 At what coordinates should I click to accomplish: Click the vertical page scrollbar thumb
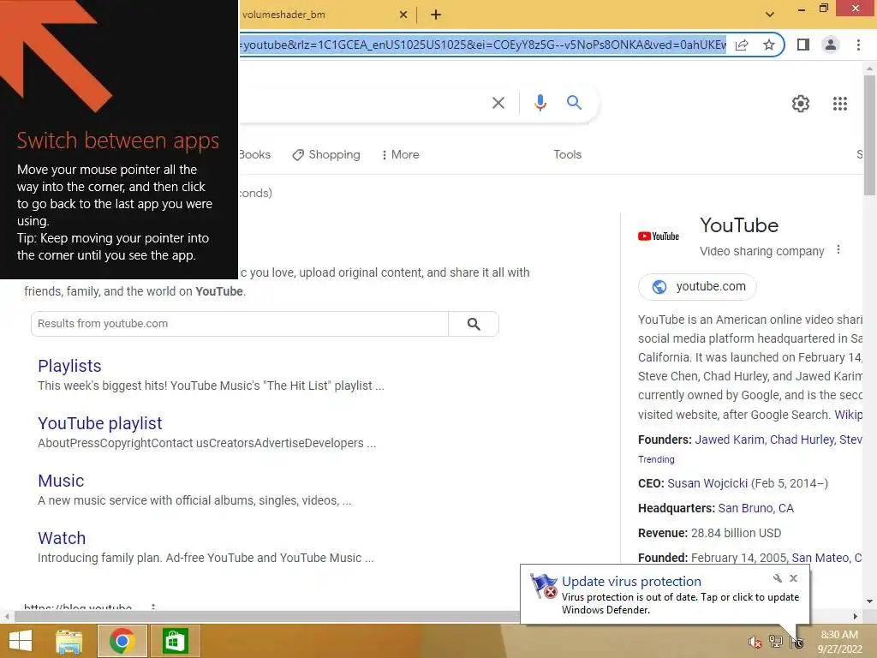point(869,135)
